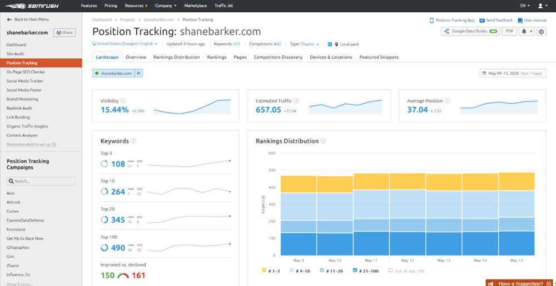This screenshot has height=286, width=556.
Task: Click Projects in the breadcrumb
Action: [x=127, y=20]
